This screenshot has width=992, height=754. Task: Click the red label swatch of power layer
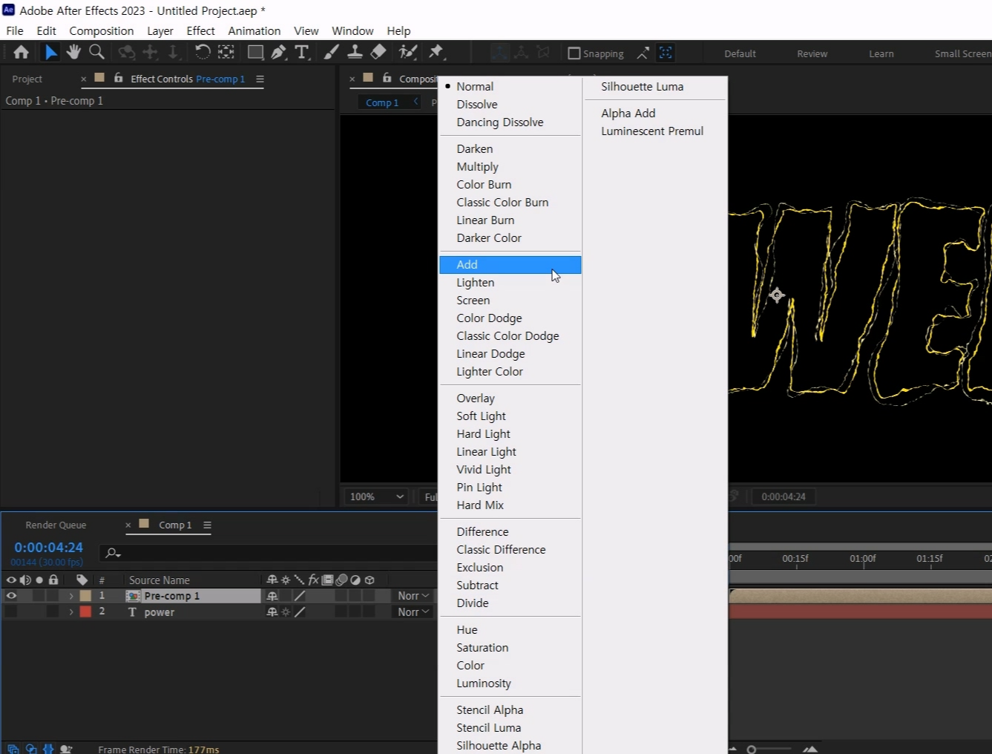tap(85, 612)
